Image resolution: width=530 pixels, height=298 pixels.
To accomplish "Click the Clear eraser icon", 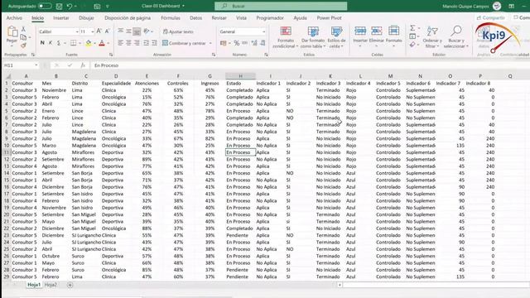I will pyautogui.click(x=412, y=45).
